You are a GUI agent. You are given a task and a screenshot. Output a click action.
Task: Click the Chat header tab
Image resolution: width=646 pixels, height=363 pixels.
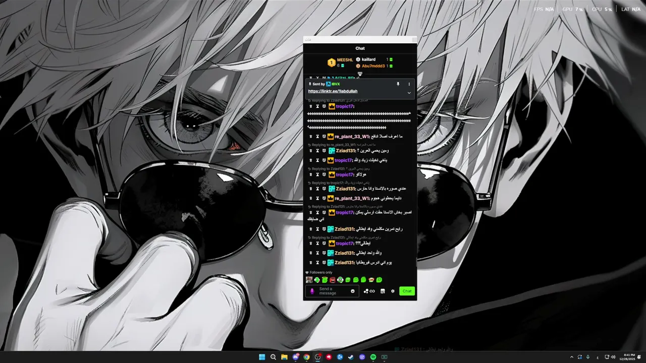pyautogui.click(x=360, y=48)
